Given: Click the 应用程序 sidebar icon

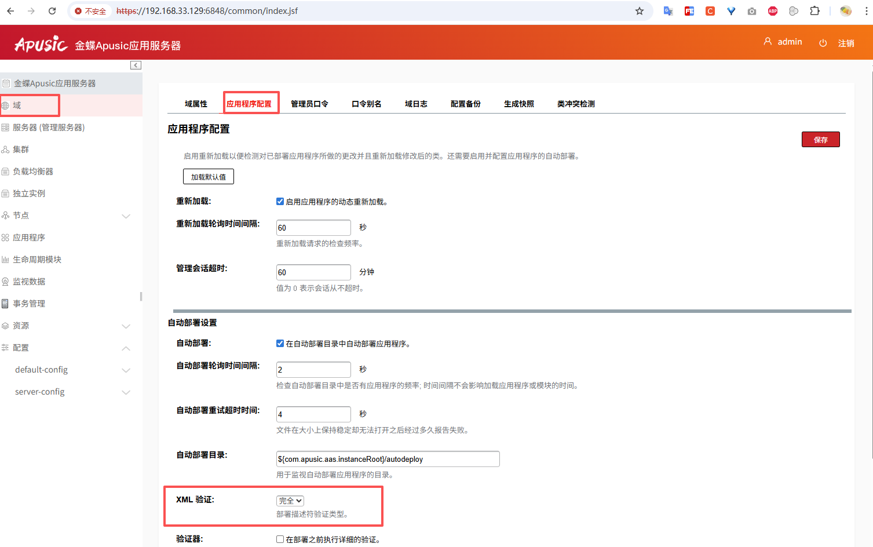Looking at the screenshot, I should pyautogui.click(x=5, y=238).
